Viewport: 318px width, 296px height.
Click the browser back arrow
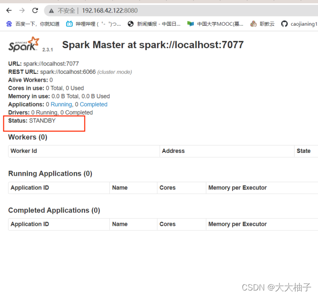(9, 10)
